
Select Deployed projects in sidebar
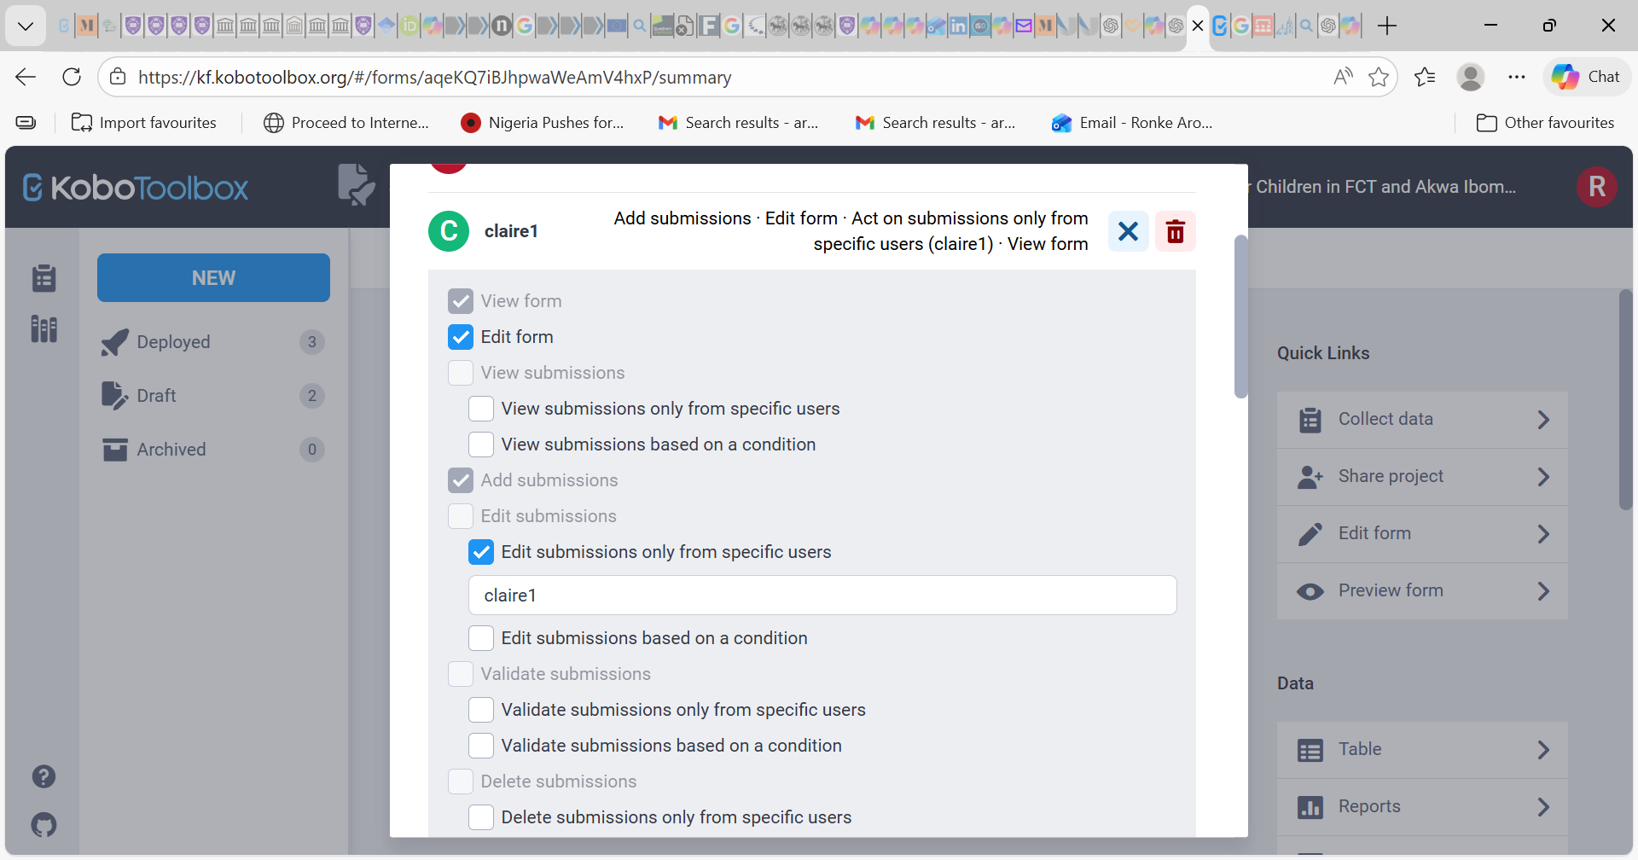(x=173, y=342)
